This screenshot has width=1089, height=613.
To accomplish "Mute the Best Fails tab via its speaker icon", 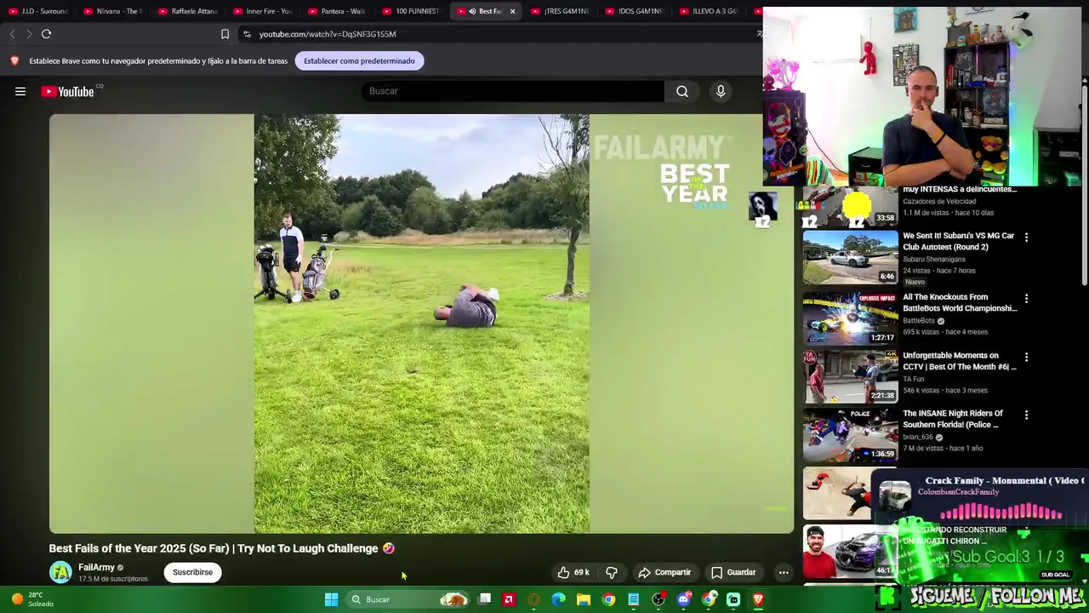I will pyautogui.click(x=472, y=11).
